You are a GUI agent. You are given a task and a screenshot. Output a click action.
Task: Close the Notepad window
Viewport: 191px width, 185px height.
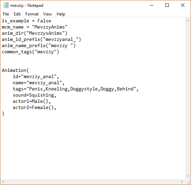point(182,5)
